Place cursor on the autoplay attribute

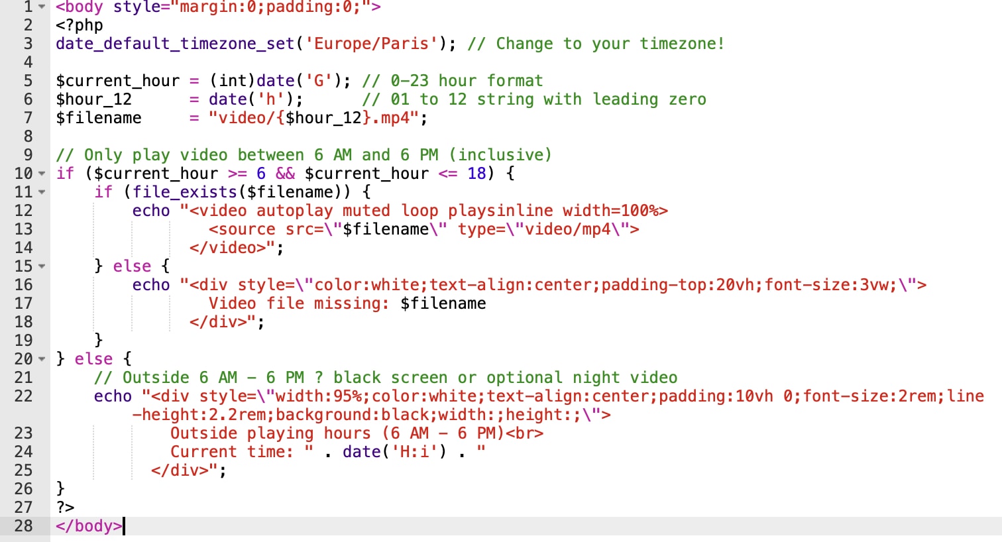pyautogui.click(x=294, y=211)
